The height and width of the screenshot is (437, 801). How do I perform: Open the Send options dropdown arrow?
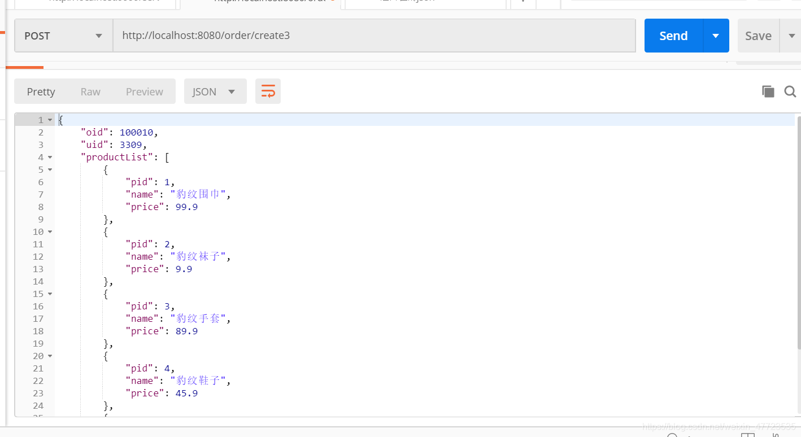click(716, 36)
